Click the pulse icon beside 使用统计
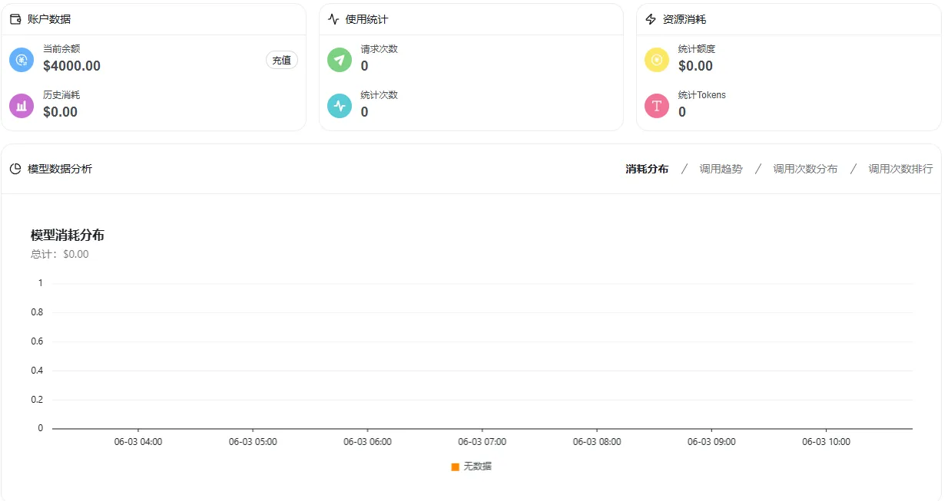 pyautogui.click(x=333, y=19)
